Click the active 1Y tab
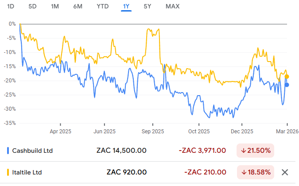299x186 pixels. tap(126, 6)
